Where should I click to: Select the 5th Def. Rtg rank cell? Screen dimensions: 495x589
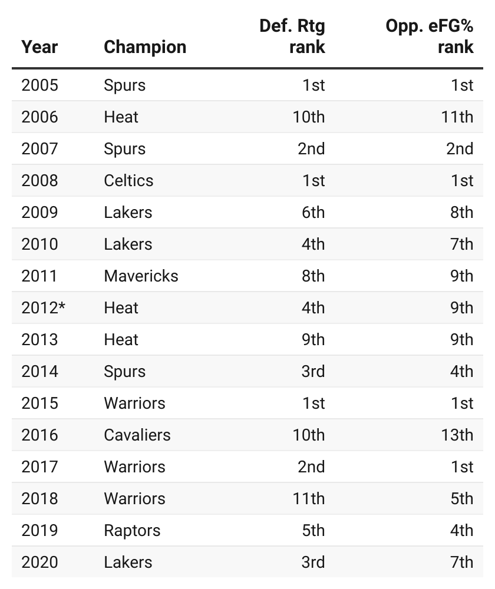(313, 531)
